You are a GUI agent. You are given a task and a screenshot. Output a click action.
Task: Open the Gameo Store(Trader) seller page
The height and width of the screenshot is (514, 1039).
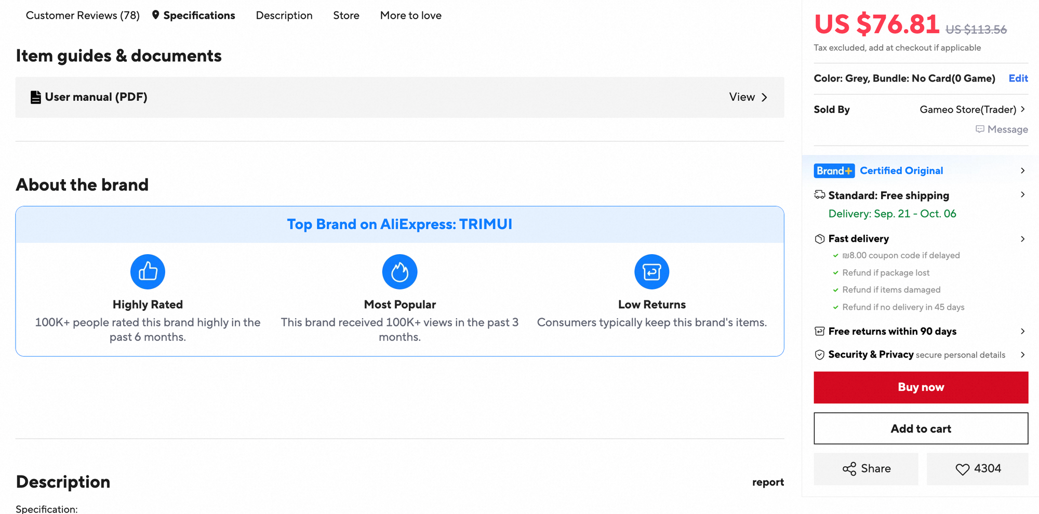[968, 109]
